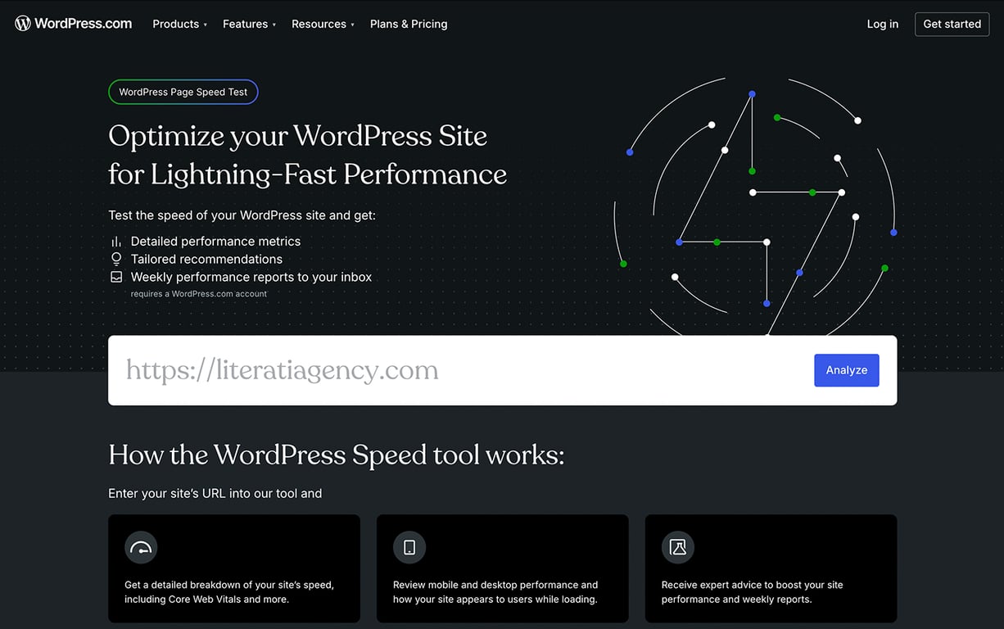The width and height of the screenshot is (1004, 629).
Task: Open the Log in menu item
Action: tap(882, 24)
